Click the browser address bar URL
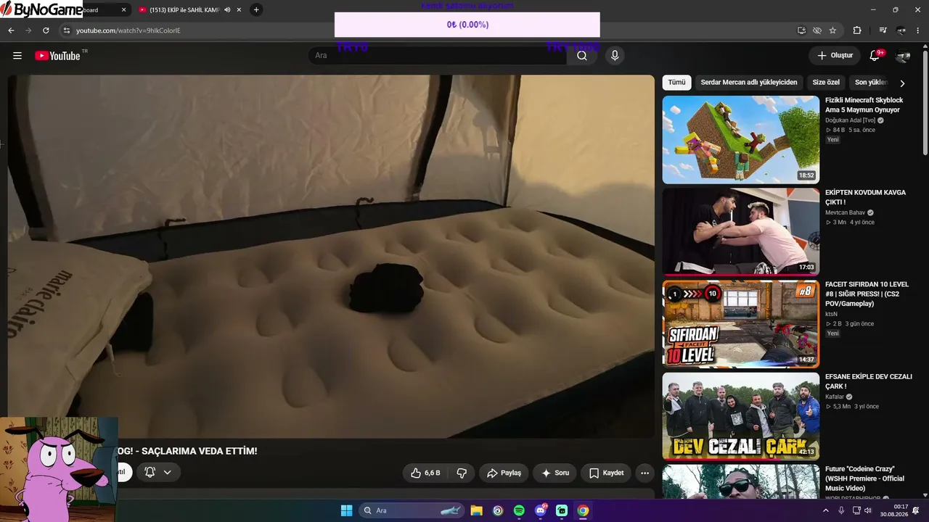The height and width of the screenshot is (522, 929). pos(128,30)
